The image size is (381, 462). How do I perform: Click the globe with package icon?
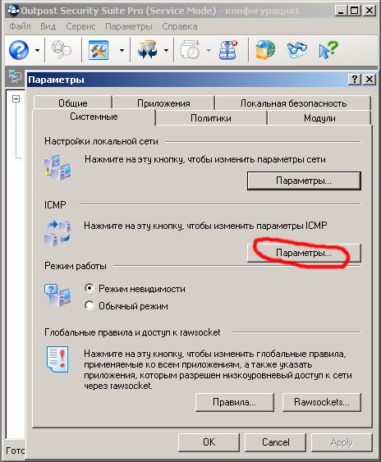tap(265, 50)
